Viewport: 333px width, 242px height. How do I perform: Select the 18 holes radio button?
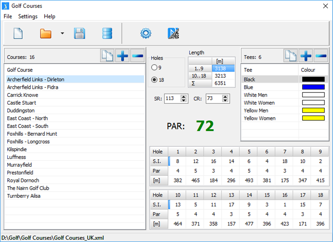(x=154, y=80)
